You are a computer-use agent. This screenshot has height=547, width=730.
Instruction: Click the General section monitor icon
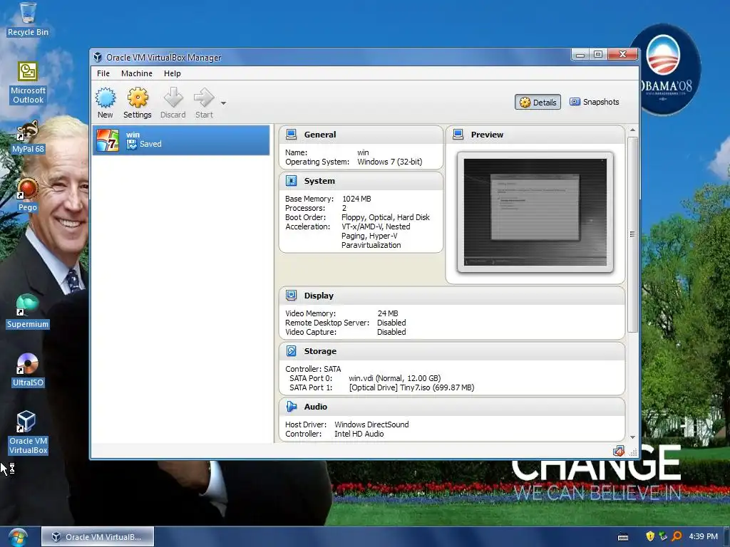pyautogui.click(x=291, y=135)
